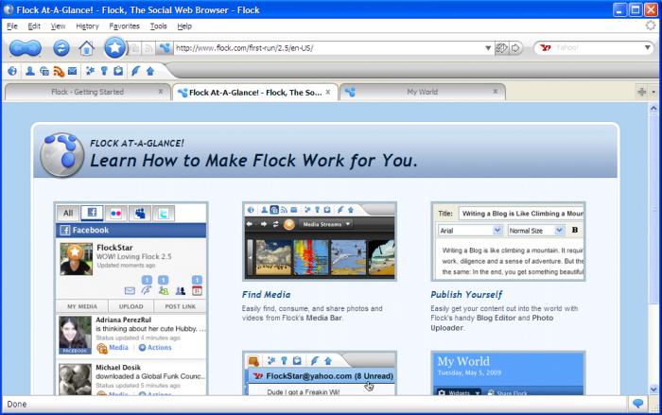
Task: Open the Favorites menu
Action: pyautogui.click(x=124, y=26)
